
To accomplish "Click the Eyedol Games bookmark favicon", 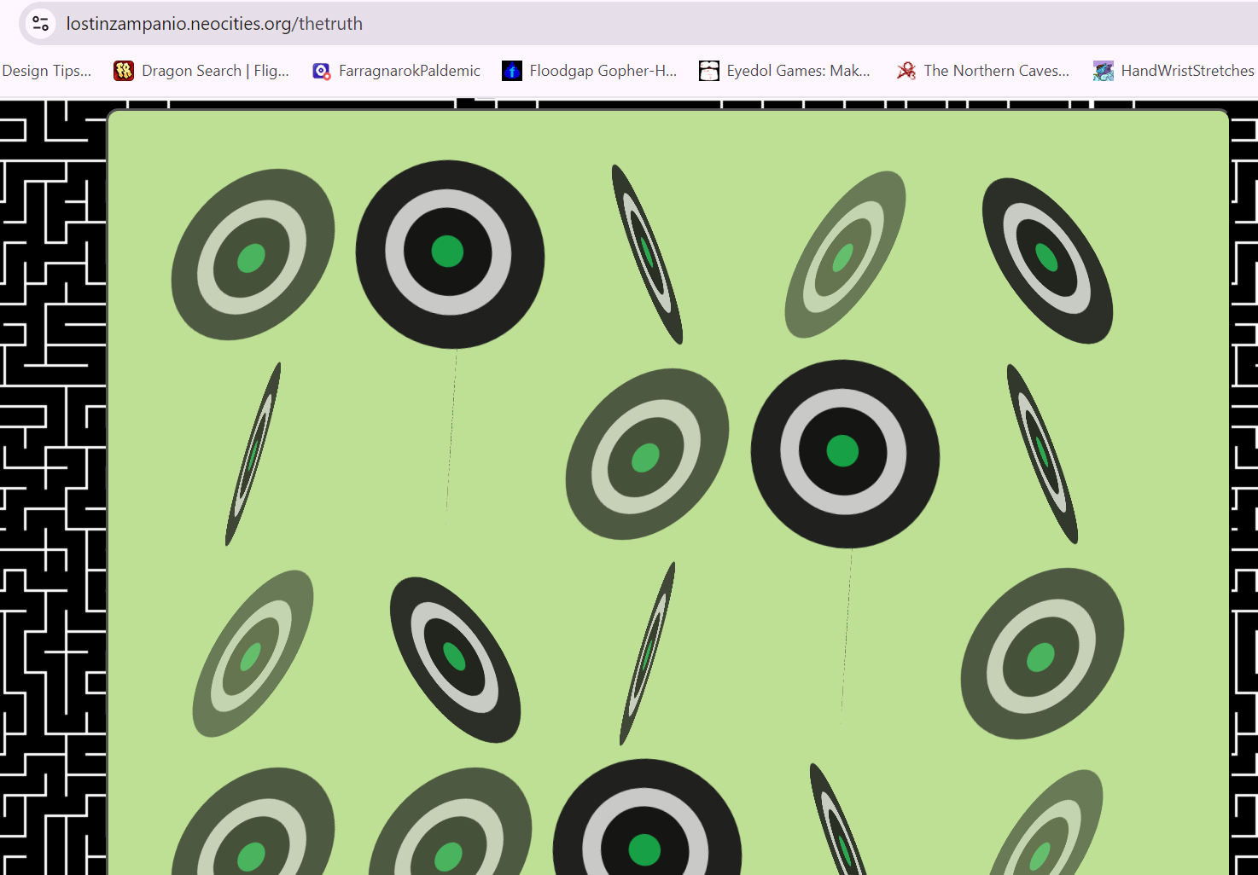I will coord(709,71).
